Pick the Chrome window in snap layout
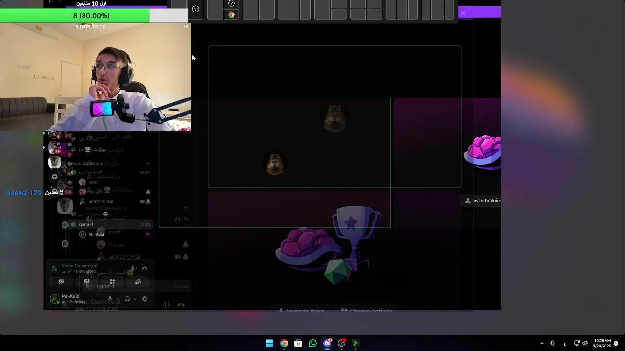This screenshot has height=351, width=625. [231, 15]
